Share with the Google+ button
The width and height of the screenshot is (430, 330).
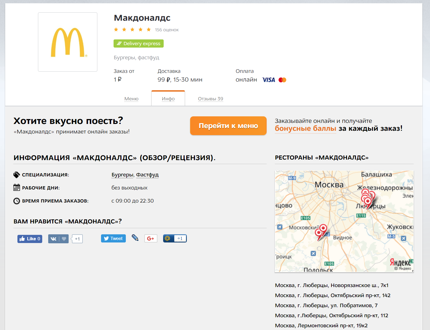point(151,238)
